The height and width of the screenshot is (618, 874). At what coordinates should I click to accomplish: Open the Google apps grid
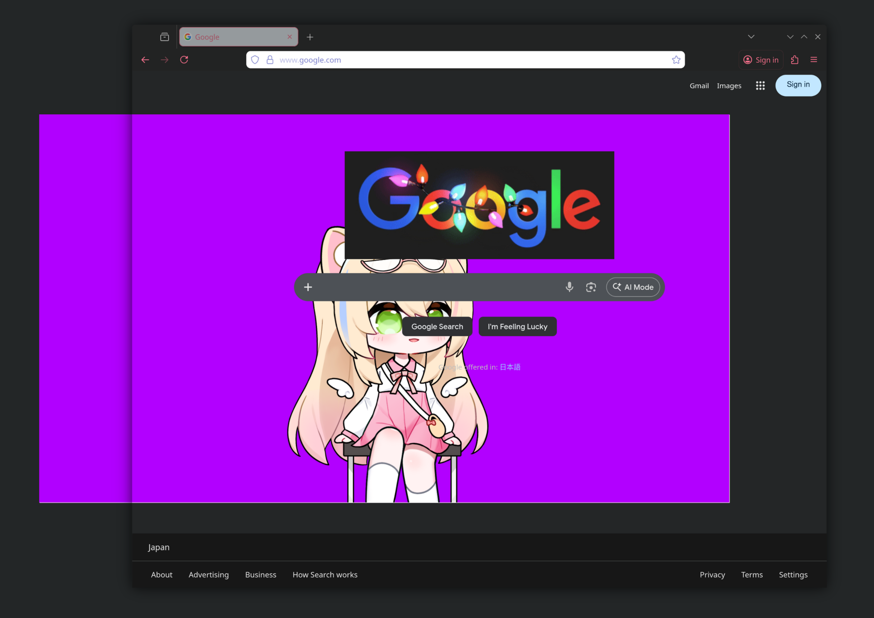pos(760,86)
